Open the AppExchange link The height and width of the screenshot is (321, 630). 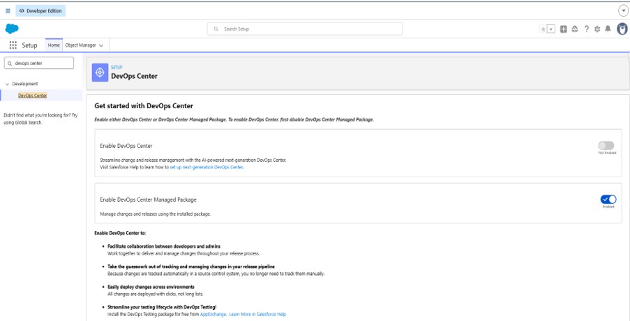(213, 314)
